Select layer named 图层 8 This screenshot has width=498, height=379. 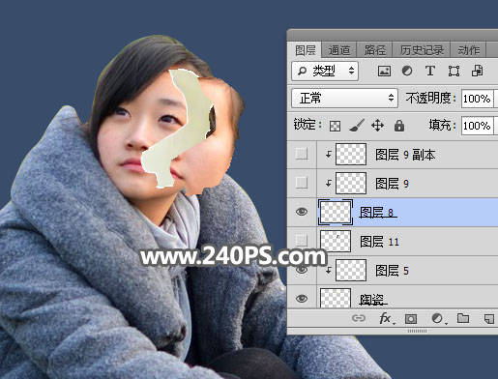pyautogui.click(x=377, y=213)
